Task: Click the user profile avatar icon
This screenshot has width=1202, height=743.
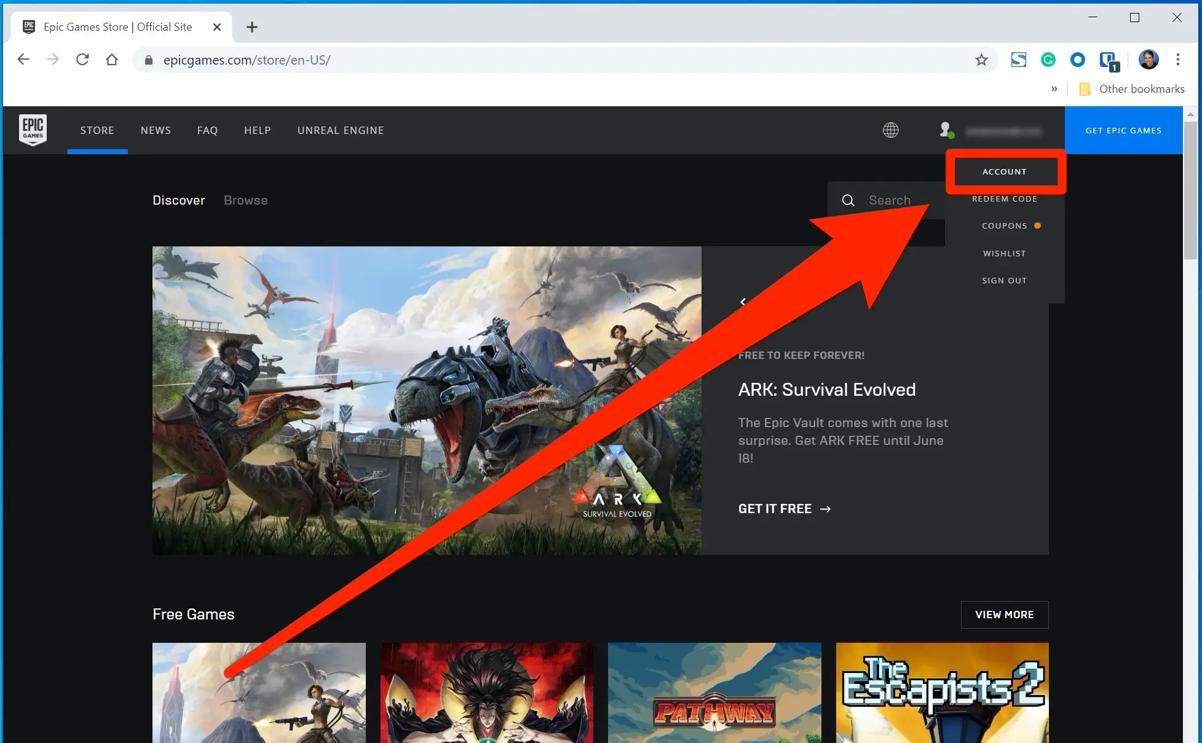Action: click(x=946, y=130)
